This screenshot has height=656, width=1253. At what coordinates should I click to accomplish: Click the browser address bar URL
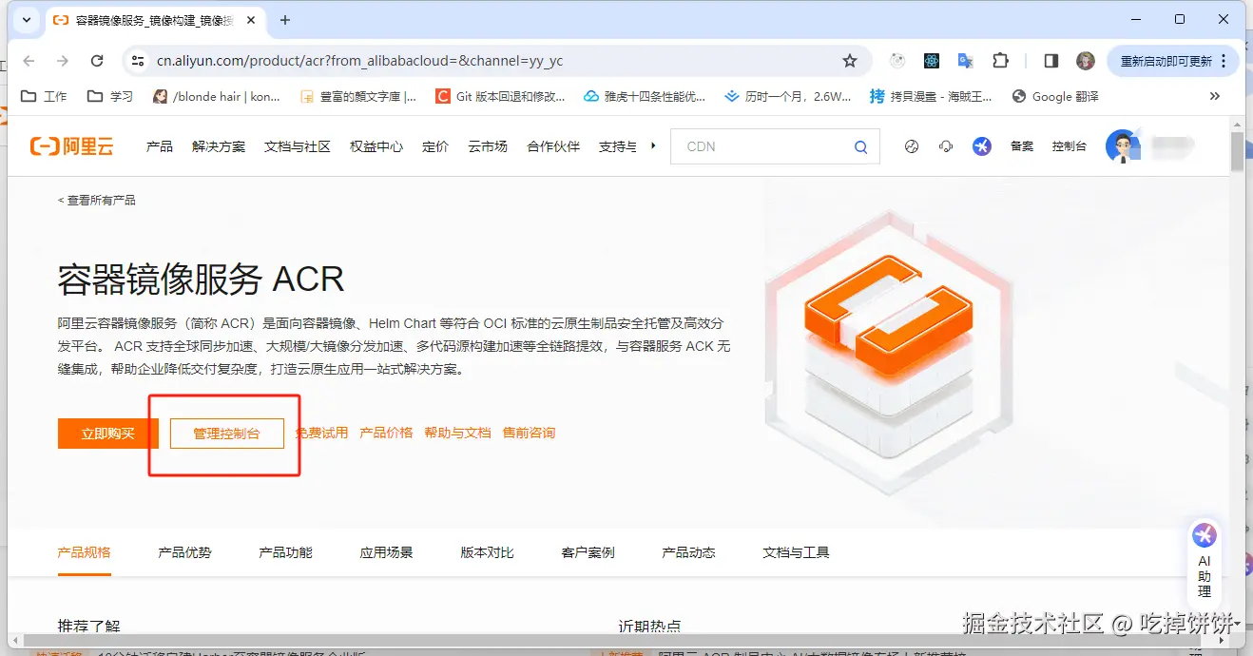click(x=360, y=61)
